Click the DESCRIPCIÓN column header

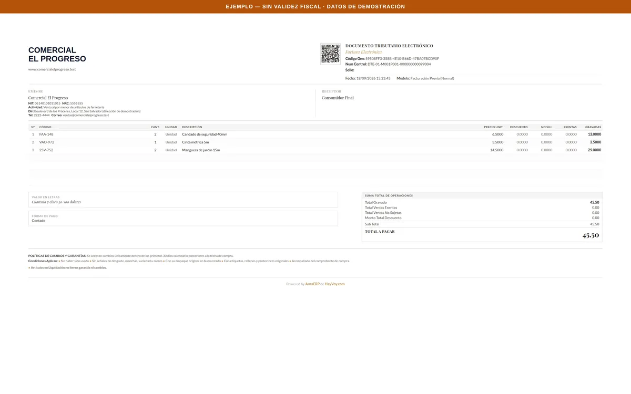tap(192, 127)
